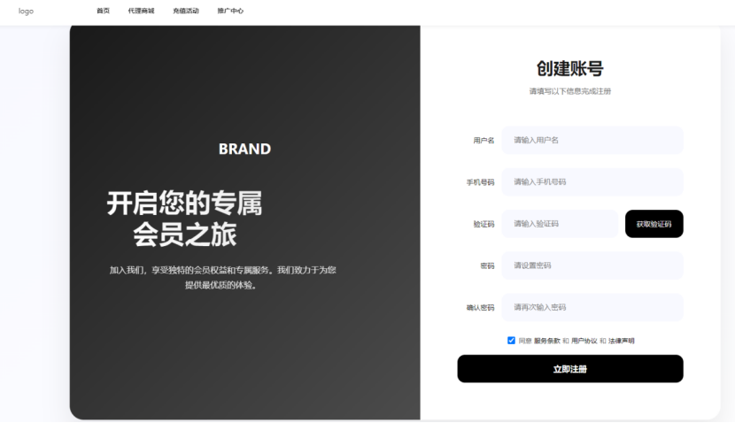Click the 请设置密码 password field

592,265
